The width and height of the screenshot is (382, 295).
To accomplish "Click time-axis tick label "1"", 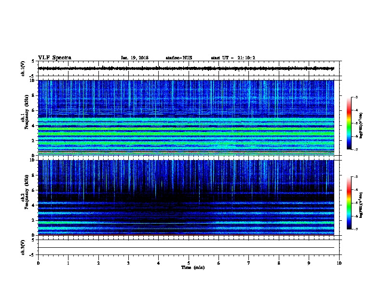I will tap(68, 263).
